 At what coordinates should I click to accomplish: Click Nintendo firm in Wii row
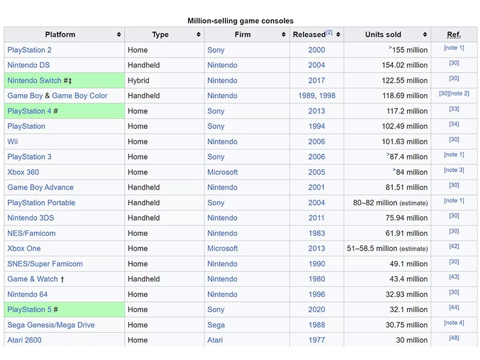[x=222, y=142]
